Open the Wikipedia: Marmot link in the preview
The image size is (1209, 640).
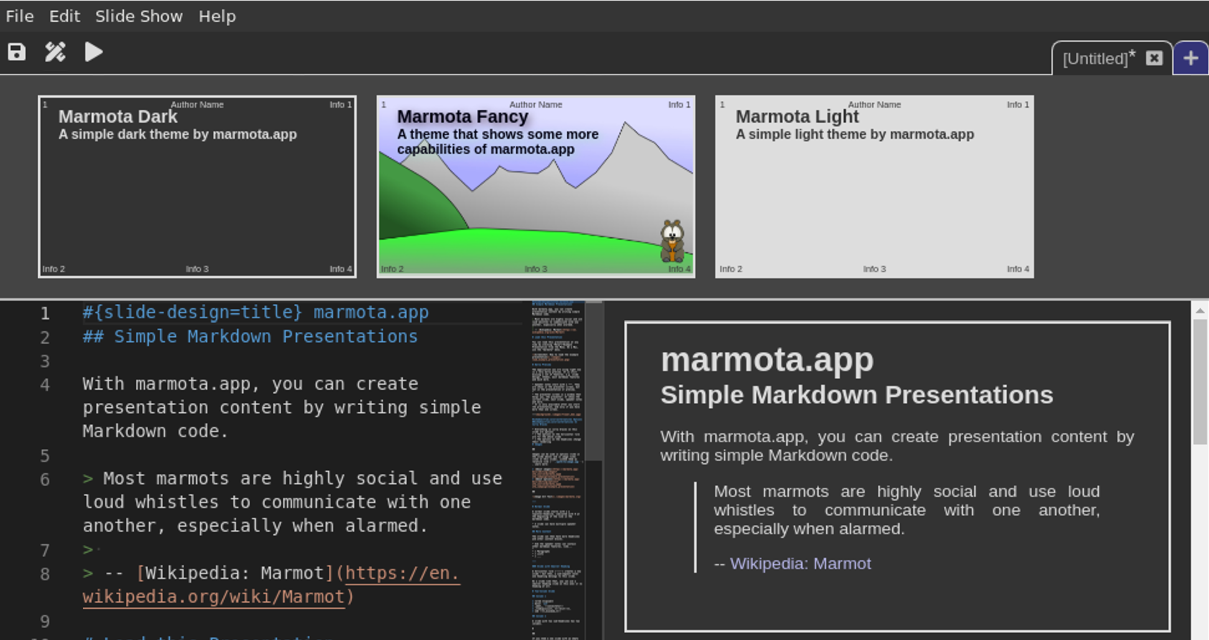tap(800, 563)
